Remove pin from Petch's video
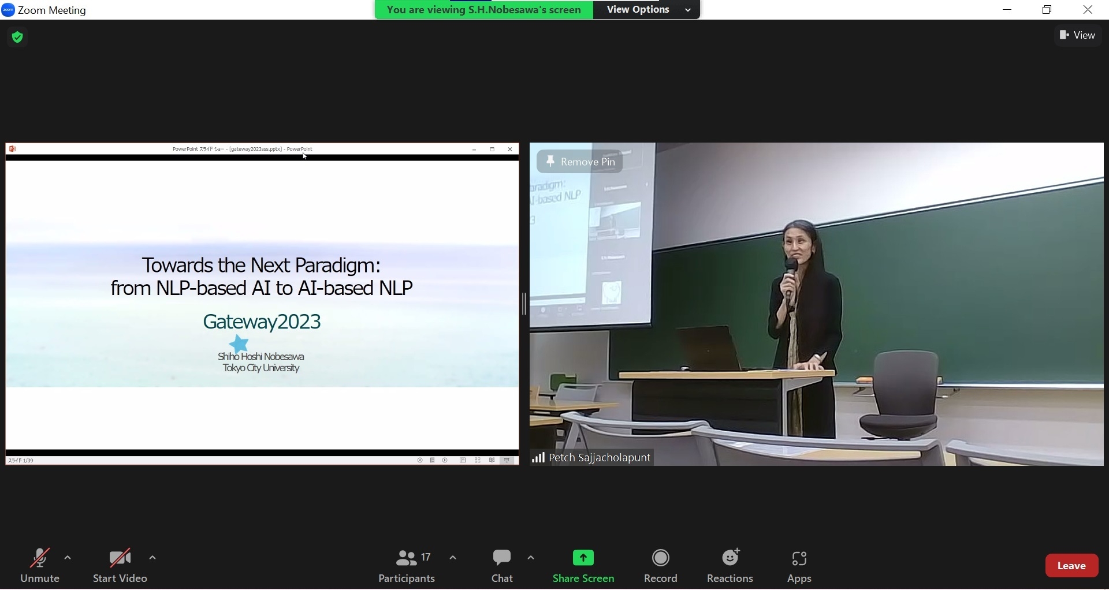This screenshot has height=590, width=1109. (580, 162)
